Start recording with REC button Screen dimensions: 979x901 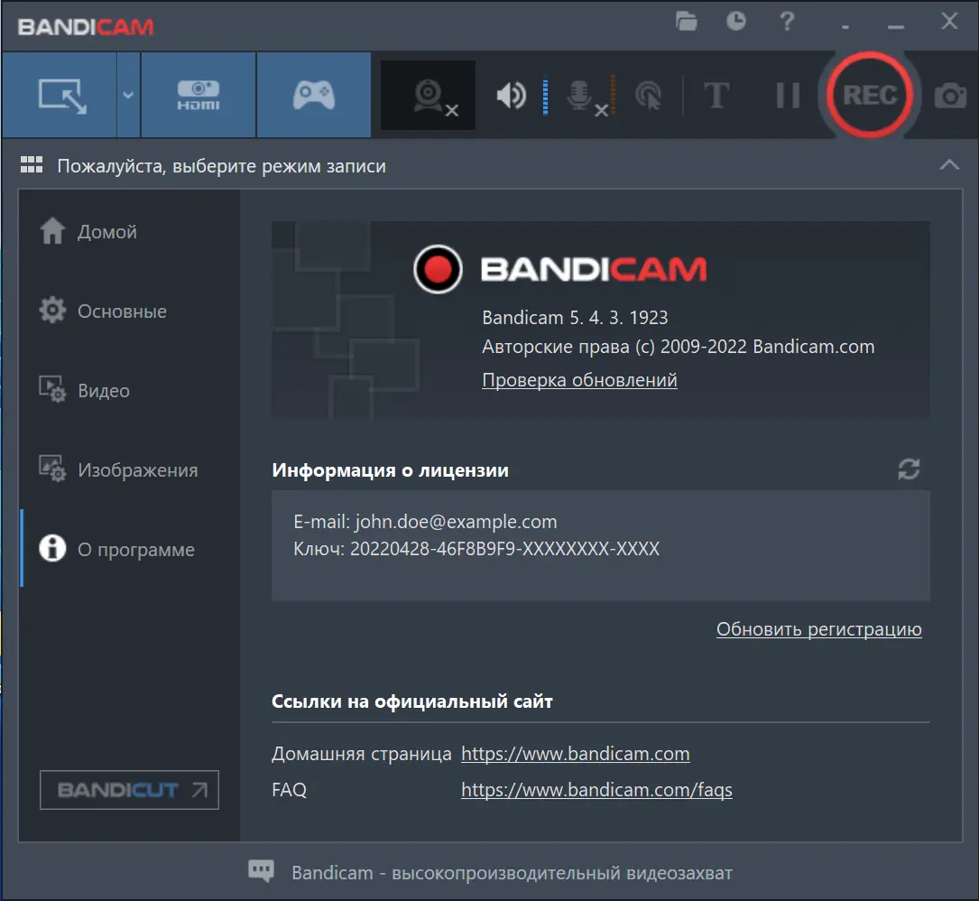pos(870,95)
